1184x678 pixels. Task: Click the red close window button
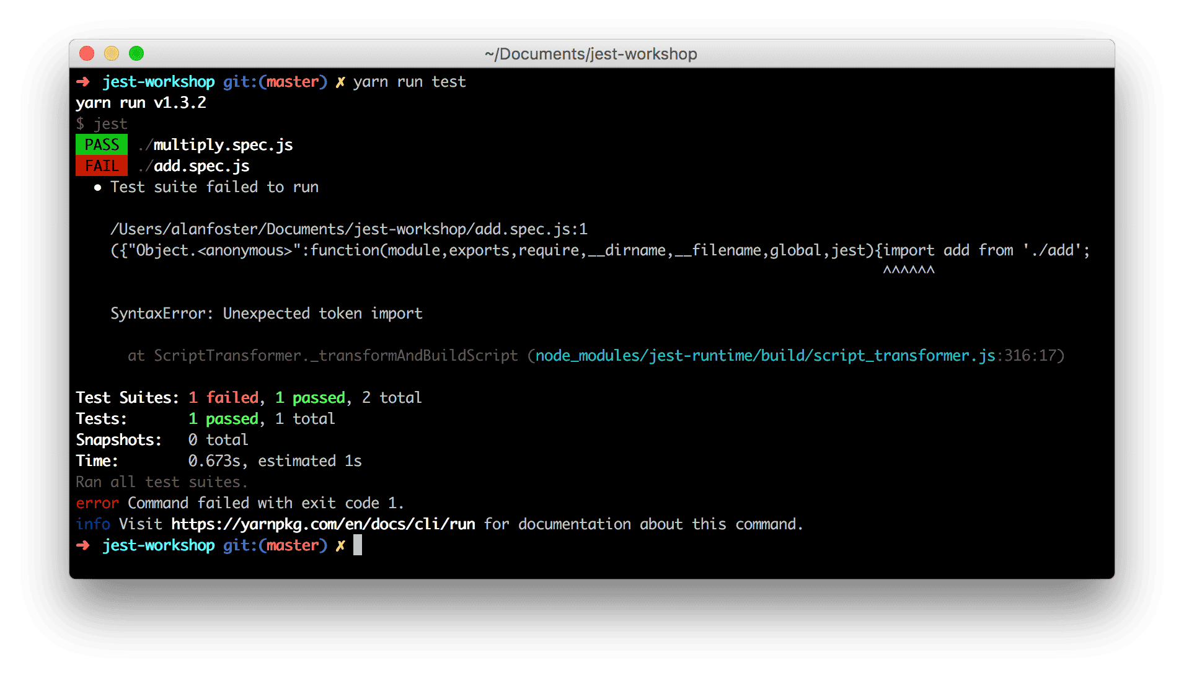[x=87, y=53]
